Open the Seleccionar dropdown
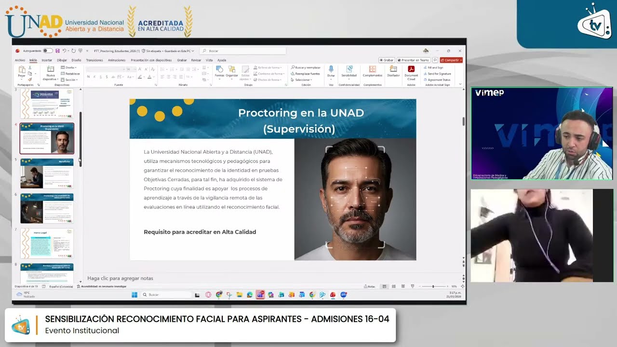The image size is (617, 347). tap(302, 80)
